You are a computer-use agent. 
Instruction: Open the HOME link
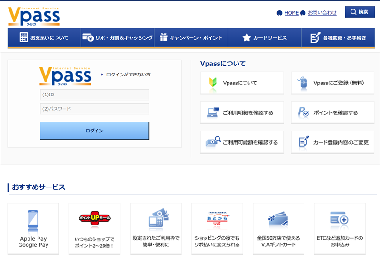tap(291, 13)
